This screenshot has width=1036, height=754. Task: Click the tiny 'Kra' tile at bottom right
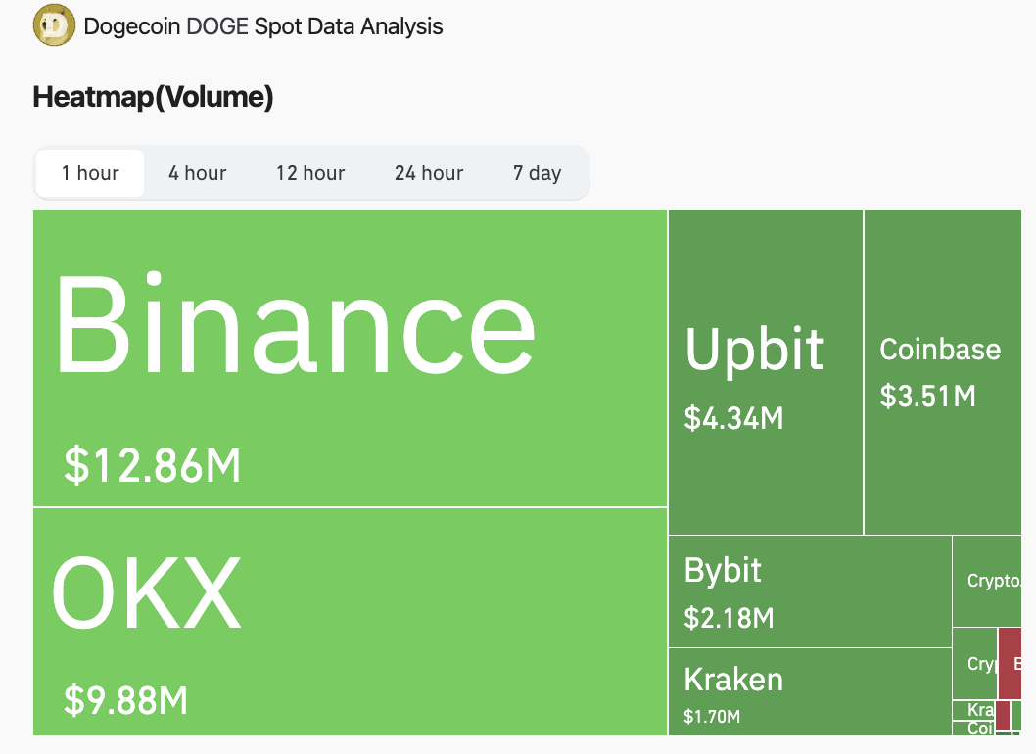tap(973, 709)
